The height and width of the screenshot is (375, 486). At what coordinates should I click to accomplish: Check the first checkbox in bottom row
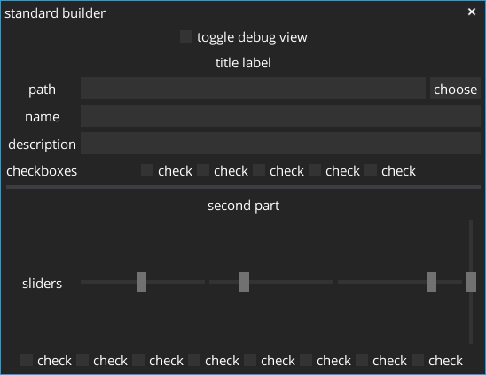click(x=27, y=360)
